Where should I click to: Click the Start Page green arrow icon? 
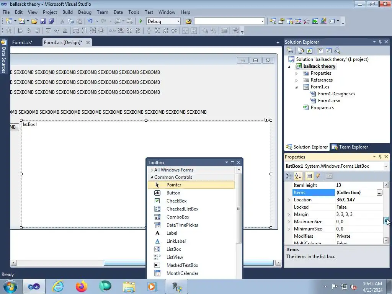(x=315, y=21)
